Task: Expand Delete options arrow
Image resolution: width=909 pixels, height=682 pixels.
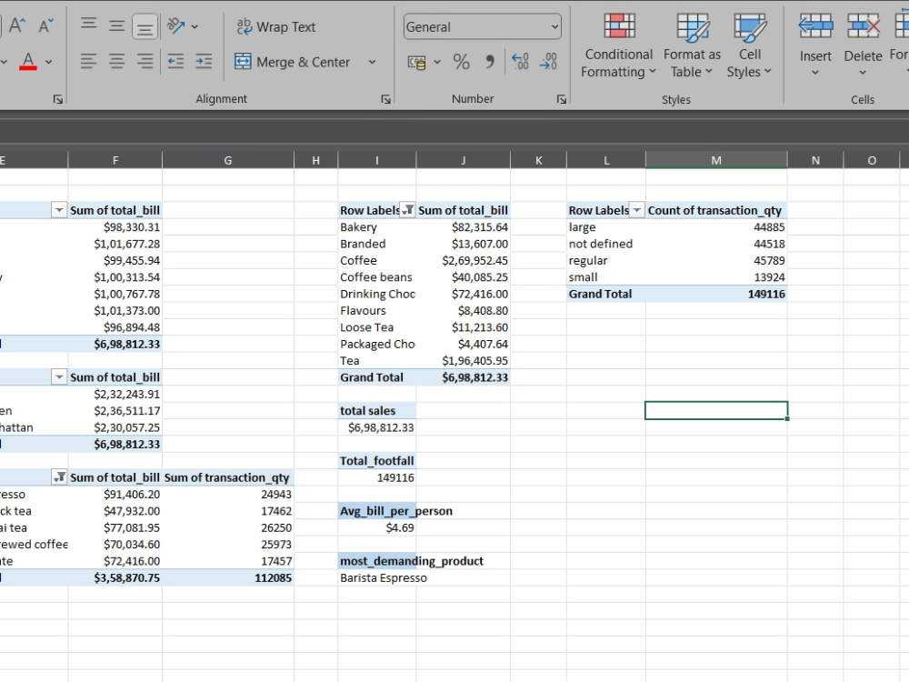Action: coord(863,73)
